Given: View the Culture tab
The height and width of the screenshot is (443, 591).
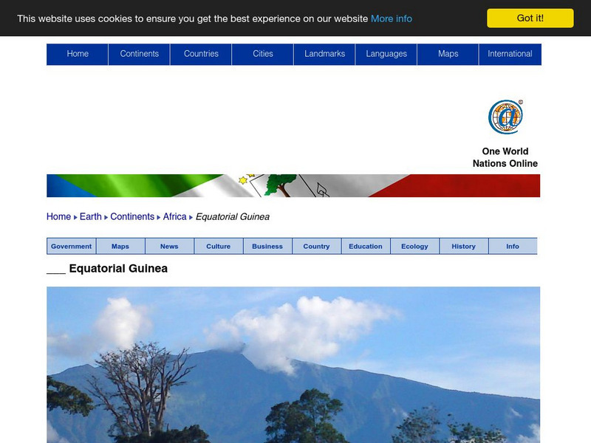Looking at the screenshot, I should point(219,246).
